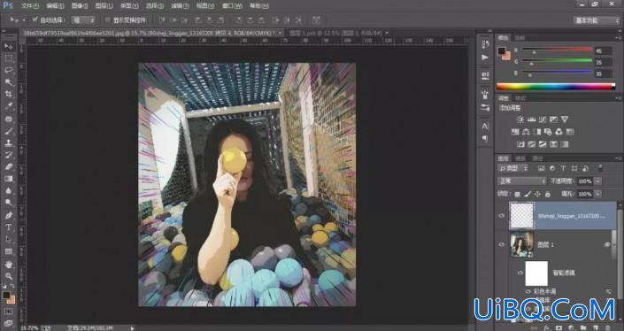Toggle the 显示变换控件 checkbox
The height and width of the screenshot is (331, 624).
pos(107,19)
